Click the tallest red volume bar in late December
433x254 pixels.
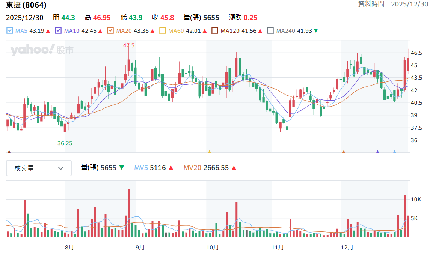click(x=405, y=216)
